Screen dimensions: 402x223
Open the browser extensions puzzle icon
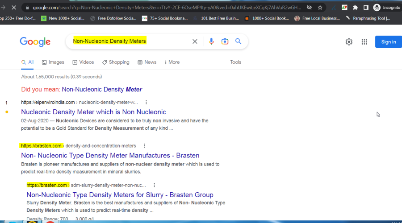point(355,8)
